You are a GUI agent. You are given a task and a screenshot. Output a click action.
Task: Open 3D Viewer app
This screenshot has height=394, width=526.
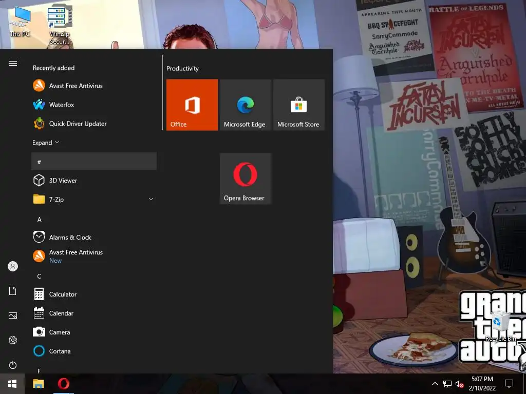point(94,180)
